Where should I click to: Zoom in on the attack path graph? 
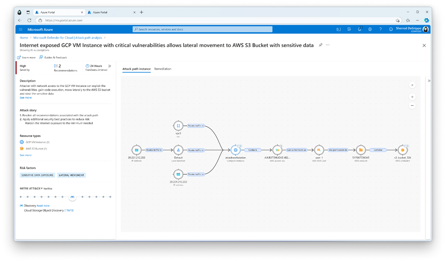coord(412,97)
